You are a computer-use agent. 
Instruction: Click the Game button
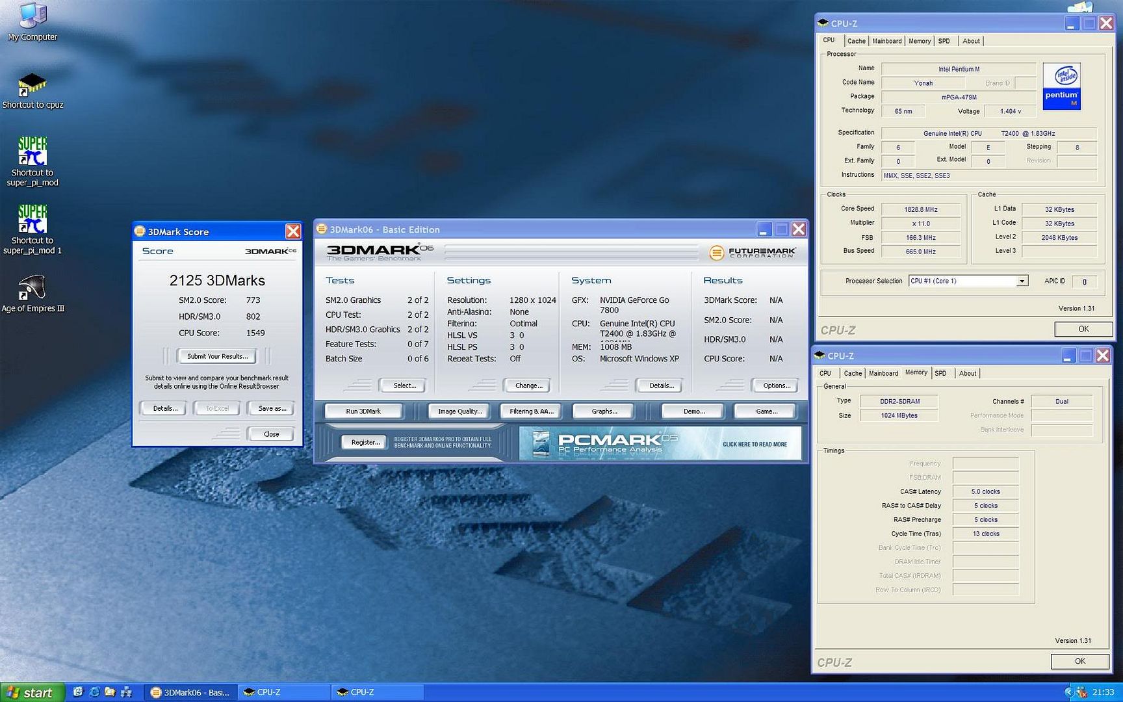pyautogui.click(x=766, y=411)
